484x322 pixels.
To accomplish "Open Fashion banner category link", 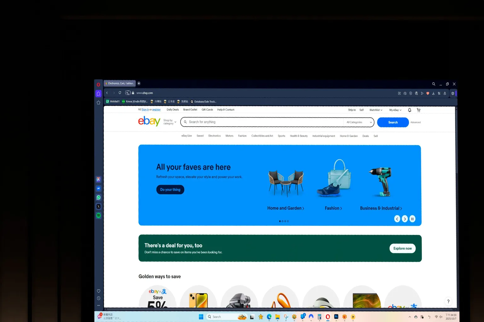I will pyautogui.click(x=333, y=208).
